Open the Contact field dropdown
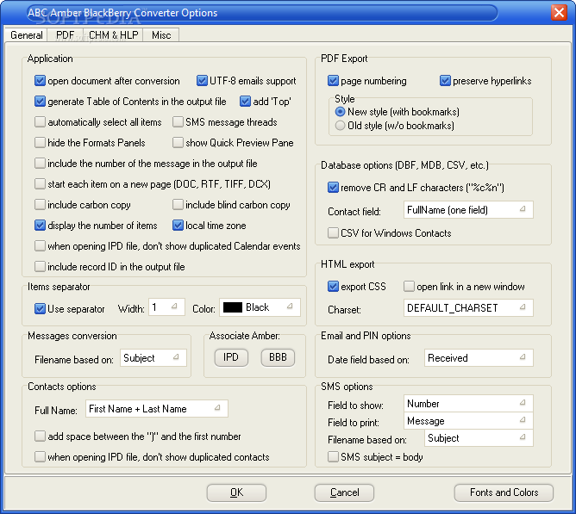 click(x=468, y=210)
